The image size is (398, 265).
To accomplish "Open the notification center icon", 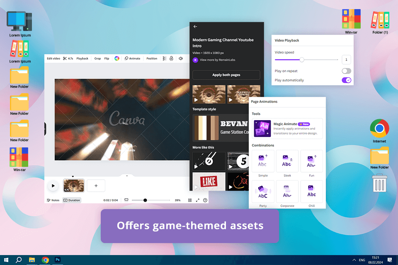I will point(390,260).
